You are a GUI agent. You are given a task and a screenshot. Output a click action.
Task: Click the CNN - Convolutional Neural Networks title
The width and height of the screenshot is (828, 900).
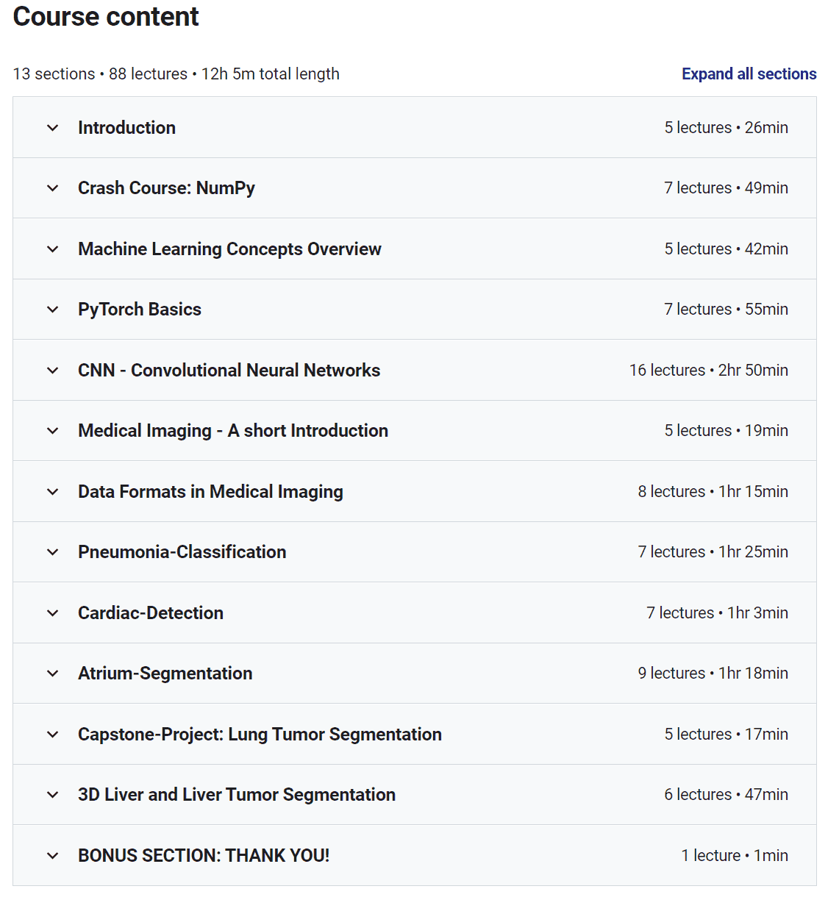[229, 371]
